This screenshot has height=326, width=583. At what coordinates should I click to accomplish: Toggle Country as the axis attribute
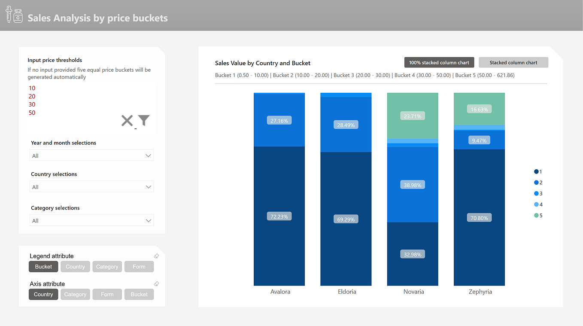pyautogui.click(x=43, y=294)
